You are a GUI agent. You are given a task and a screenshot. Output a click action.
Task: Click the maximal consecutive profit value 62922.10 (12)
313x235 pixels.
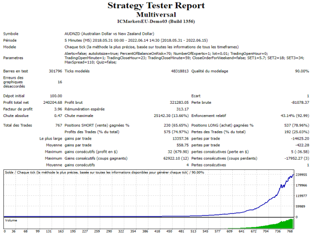pos(176,158)
